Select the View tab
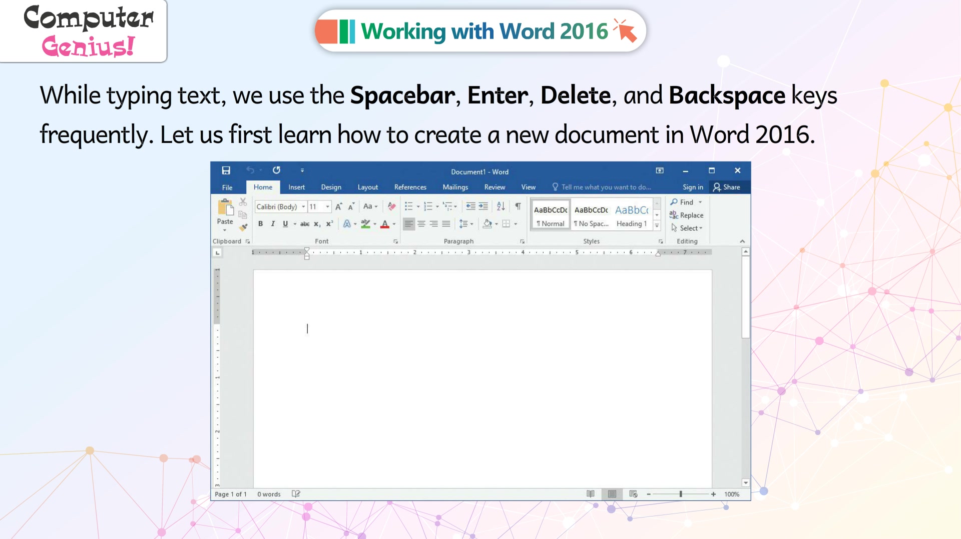The width and height of the screenshot is (961, 539). coord(528,187)
